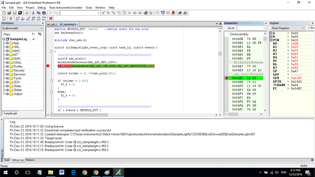Image resolution: width=315 pixels, height=177 pixels.
Task: Open the Project menu
Action: pyautogui.click(x=30, y=8)
